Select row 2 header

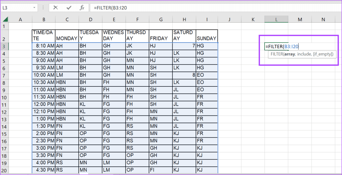[4, 36]
